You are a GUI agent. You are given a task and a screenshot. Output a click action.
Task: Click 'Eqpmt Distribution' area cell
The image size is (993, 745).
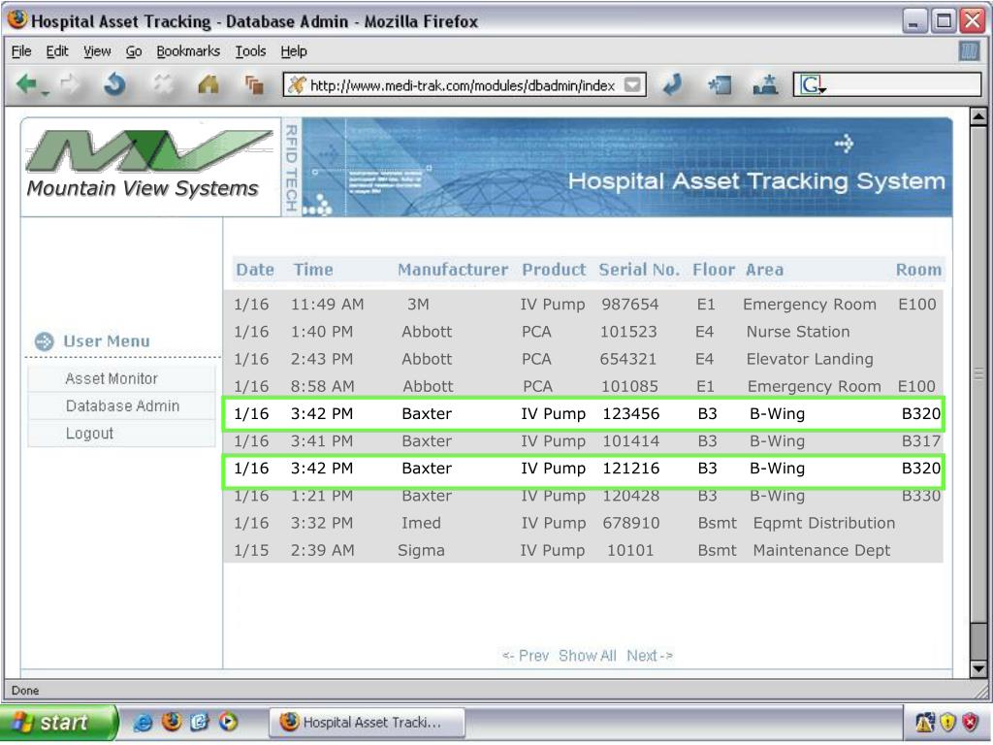[x=824, y=523]
